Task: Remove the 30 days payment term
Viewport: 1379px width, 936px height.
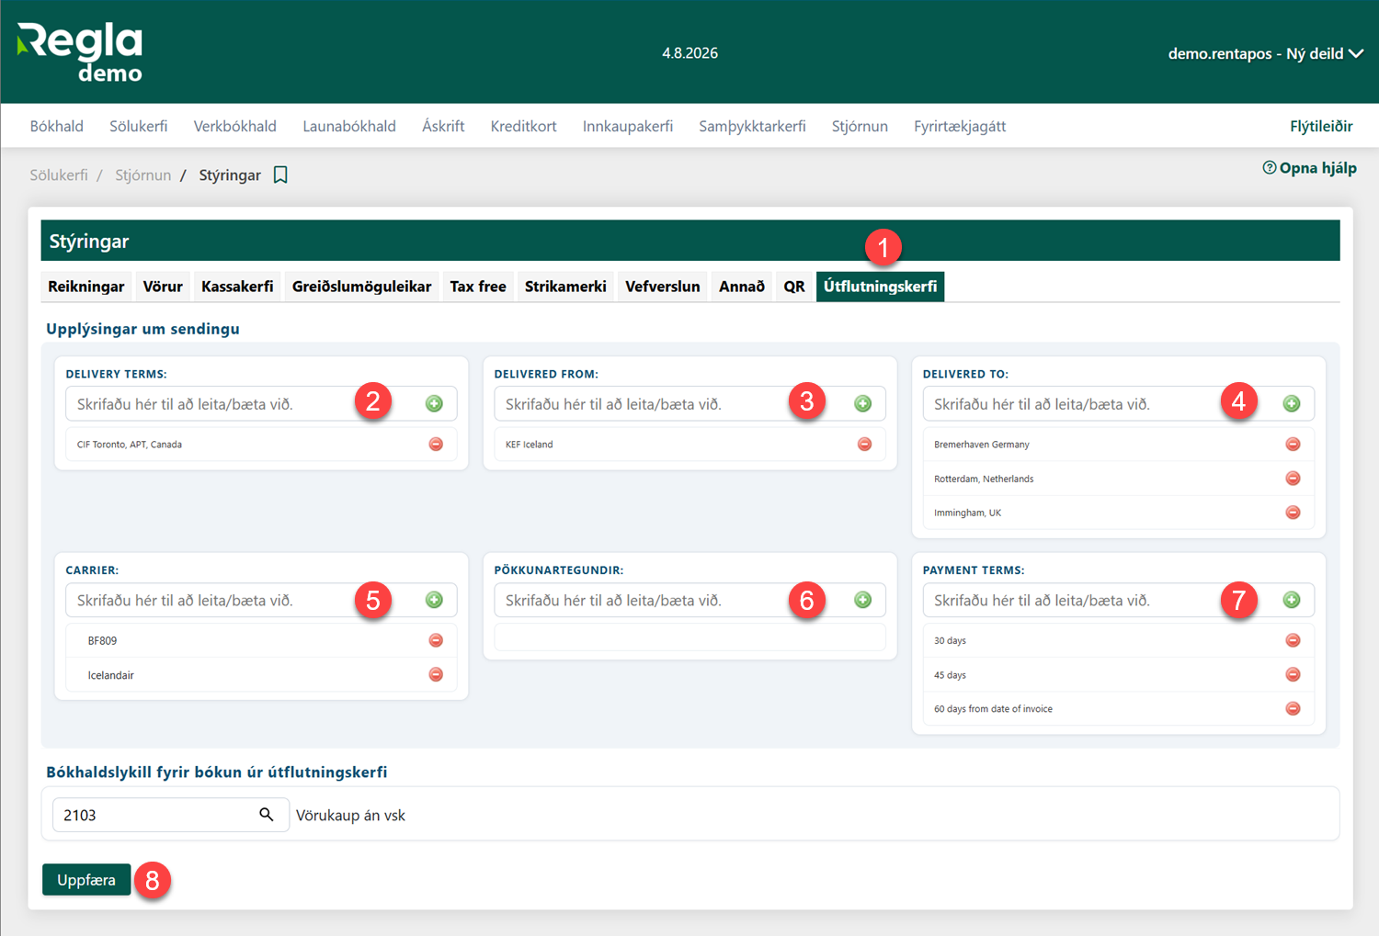Action: coord(1293,640)
